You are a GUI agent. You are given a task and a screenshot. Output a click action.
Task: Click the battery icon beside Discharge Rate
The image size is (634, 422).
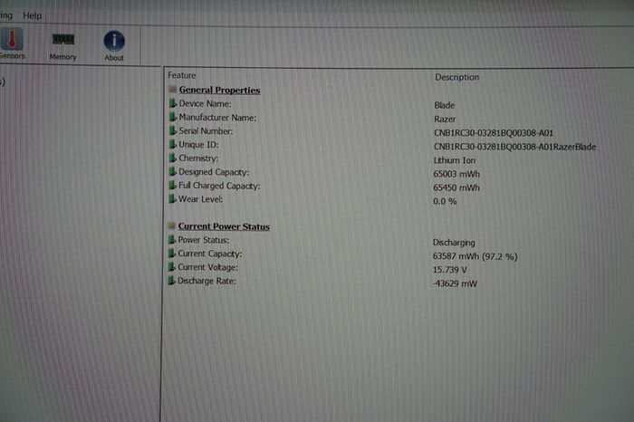tap(171, 280)
